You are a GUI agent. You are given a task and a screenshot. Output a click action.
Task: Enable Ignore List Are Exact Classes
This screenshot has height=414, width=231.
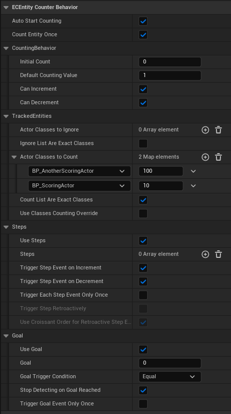point(143,144)
